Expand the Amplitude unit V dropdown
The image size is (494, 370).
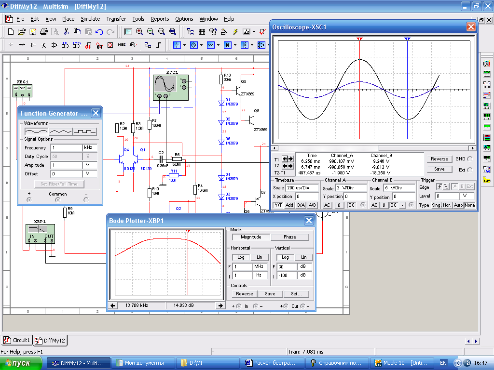(x=90, y=165)
